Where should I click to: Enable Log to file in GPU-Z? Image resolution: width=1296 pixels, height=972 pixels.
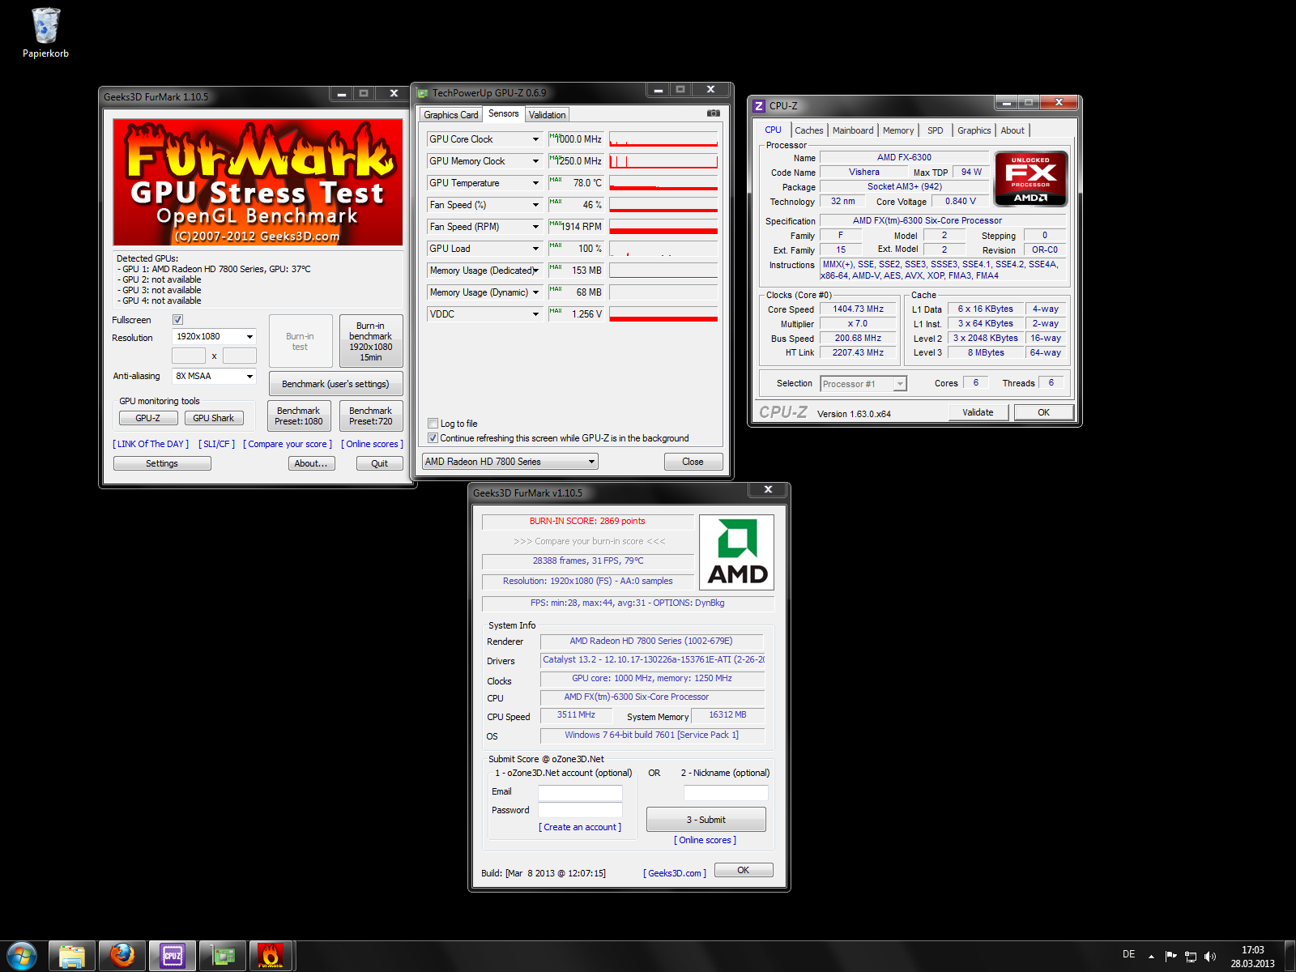point(433,424)
